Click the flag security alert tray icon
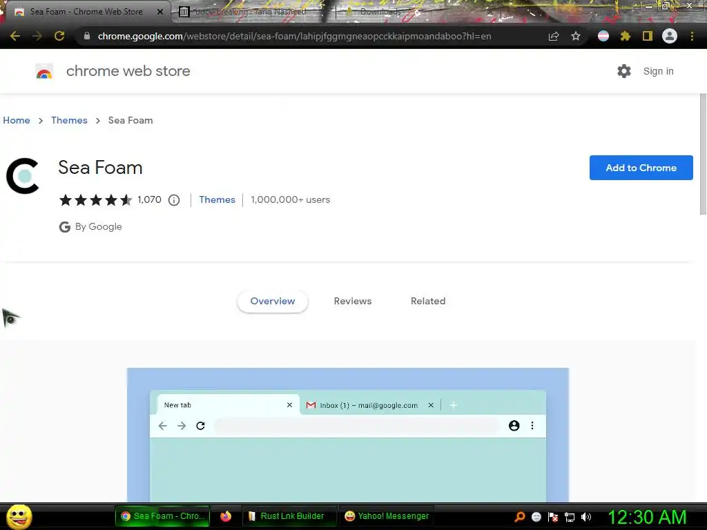Screen dimensions: 707x530 coord(553,517)
